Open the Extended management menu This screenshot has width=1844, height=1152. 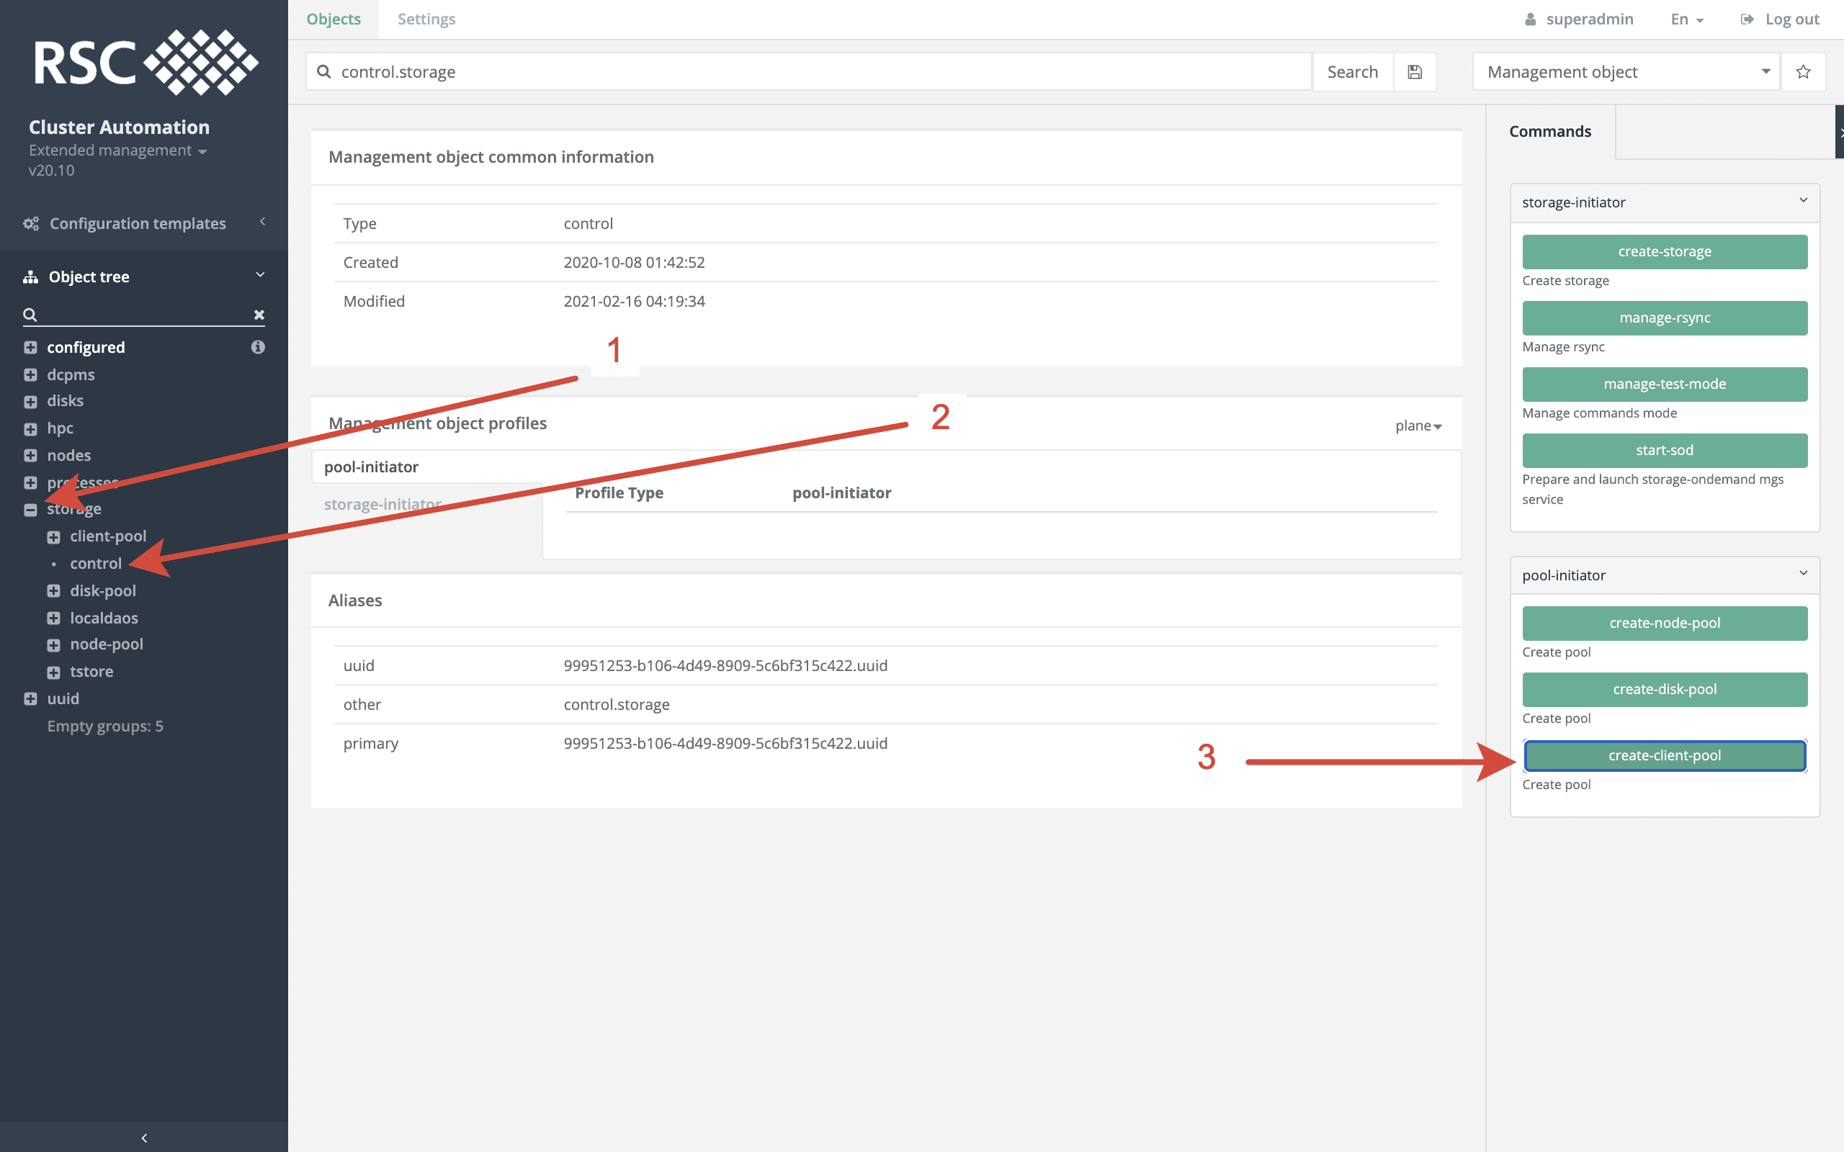pyautogui.click(x=118, y=150)
